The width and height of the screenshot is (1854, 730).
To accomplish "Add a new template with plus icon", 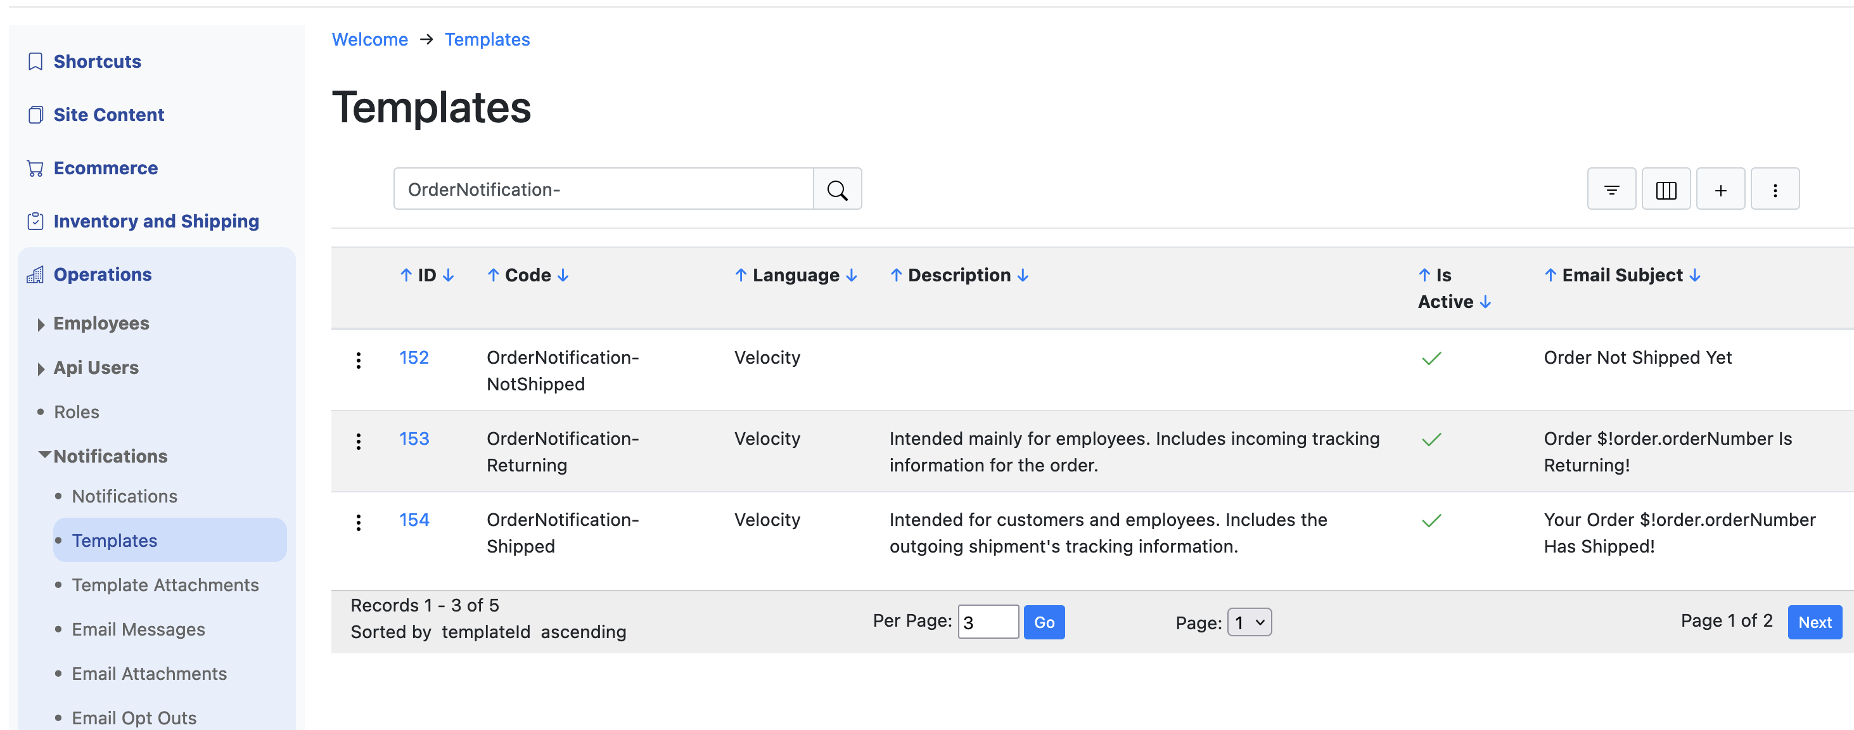I will (1720, 189).
